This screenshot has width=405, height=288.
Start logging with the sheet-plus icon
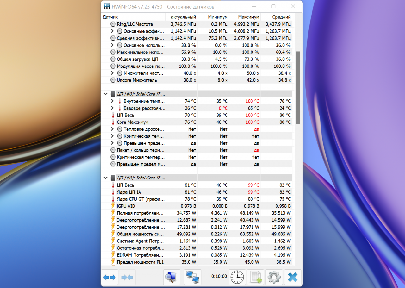click(x=255, y=277)
